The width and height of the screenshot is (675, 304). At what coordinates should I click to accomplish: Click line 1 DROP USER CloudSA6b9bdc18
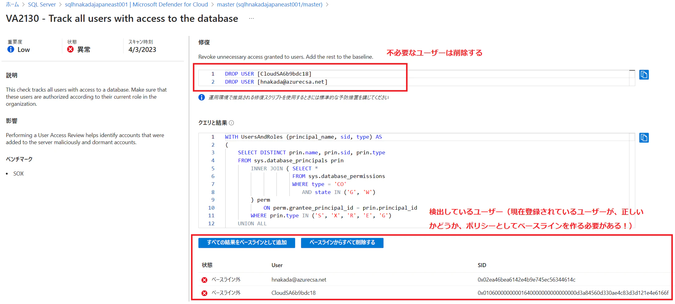(268, 74)
